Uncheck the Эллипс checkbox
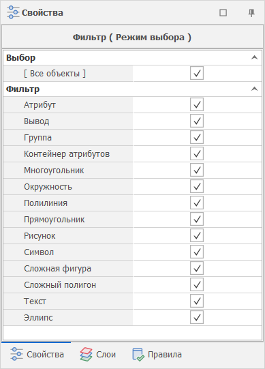Image resolution: width=265 pixels, height=369 pixels. [x=197, y=317]
